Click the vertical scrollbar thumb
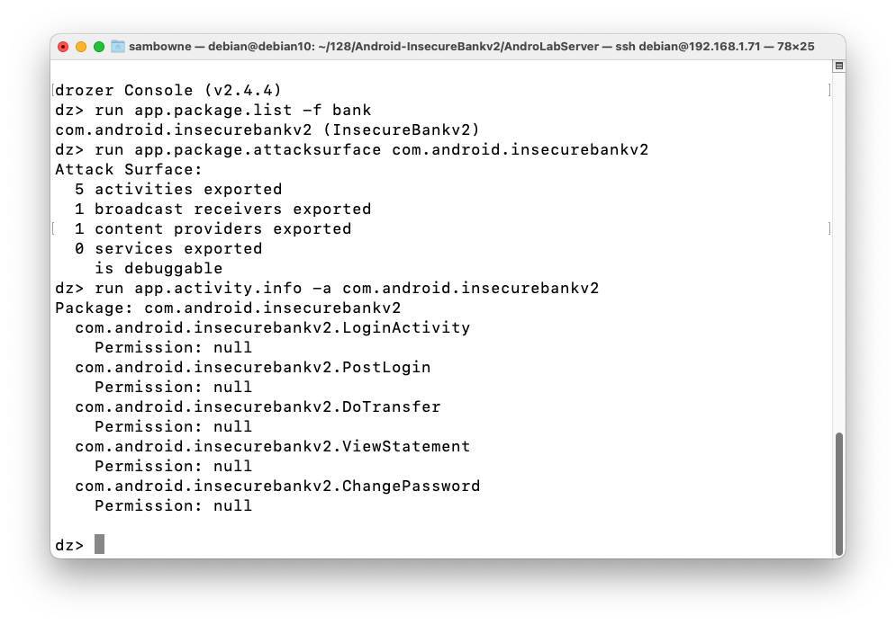 pos(839,495)
